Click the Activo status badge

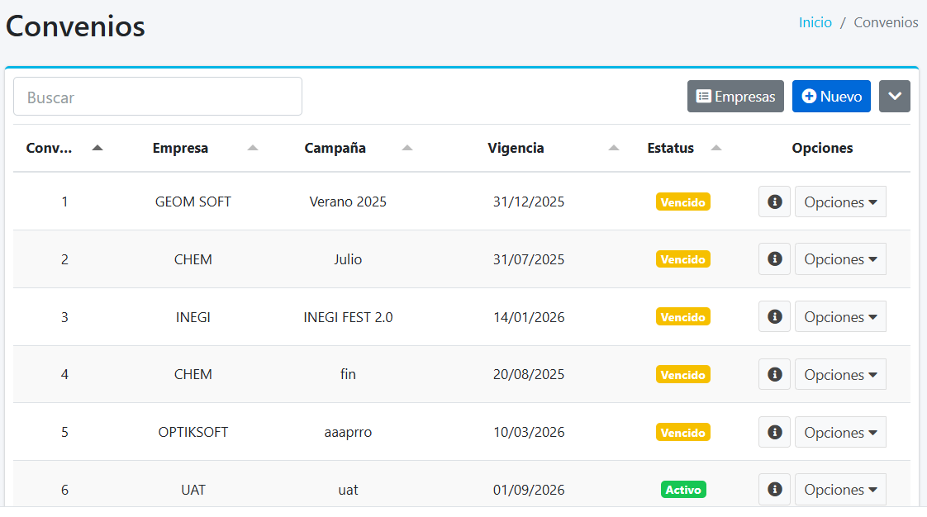pos(683,490)
